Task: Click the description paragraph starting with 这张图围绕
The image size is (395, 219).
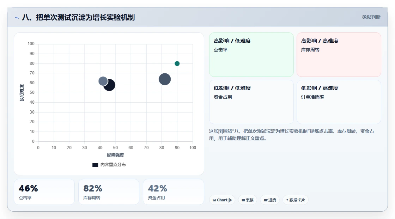Action: click(x=291, y=135)
